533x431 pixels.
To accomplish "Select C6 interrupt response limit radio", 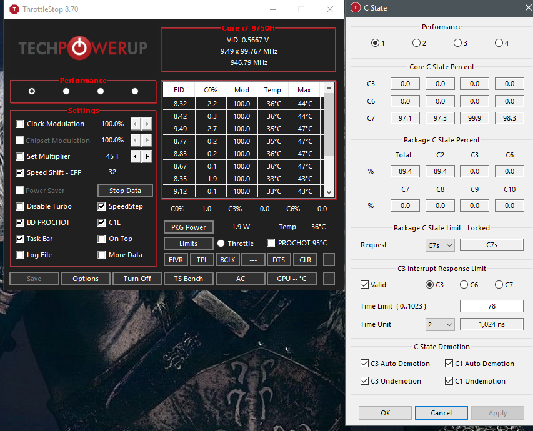I will 464,284.
